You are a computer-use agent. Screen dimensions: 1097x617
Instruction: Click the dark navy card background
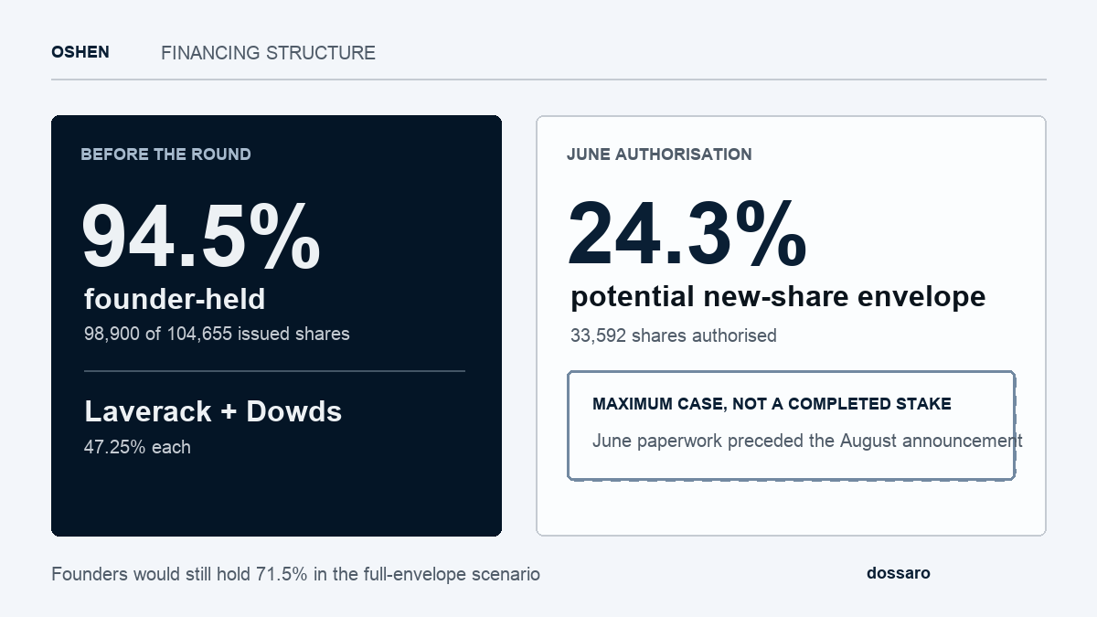tap(276, 494)
